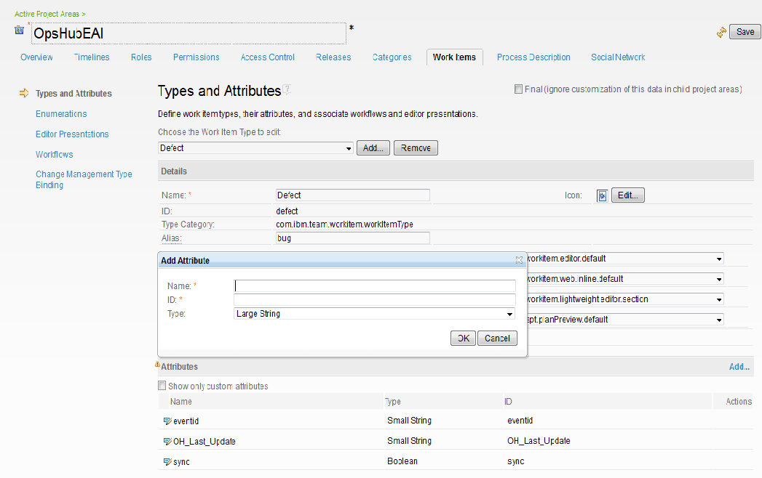
Task: Switch to the Permissions tab
Action: tap(196, 57)
